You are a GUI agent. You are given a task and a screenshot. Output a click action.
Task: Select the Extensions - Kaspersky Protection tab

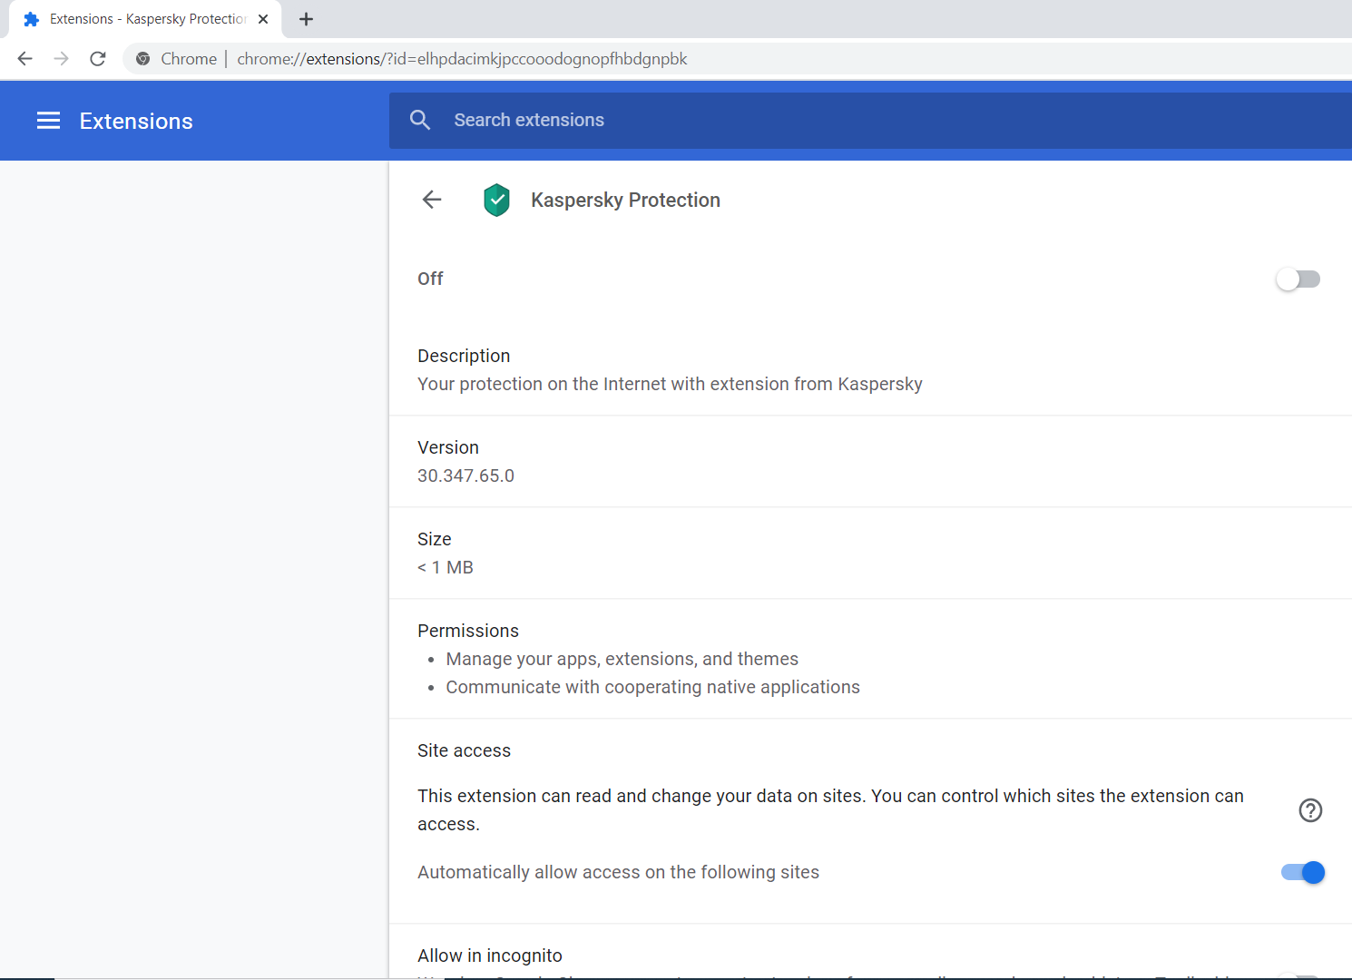click(145, 19)
